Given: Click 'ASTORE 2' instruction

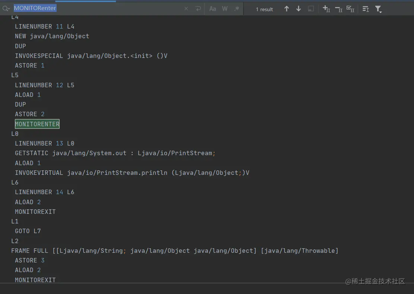Looking at the screenshot, I should [29, 114].
